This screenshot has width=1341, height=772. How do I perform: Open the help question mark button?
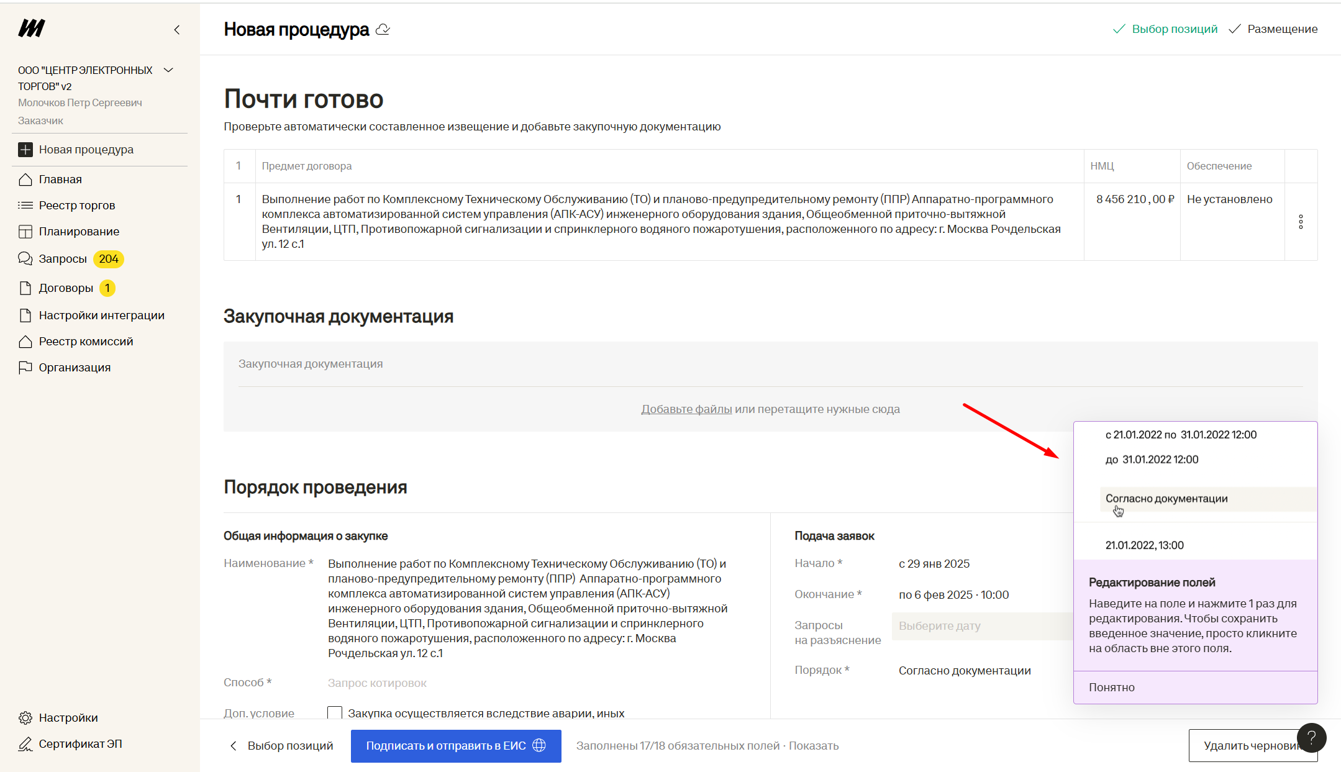[x=1311, y=738]
